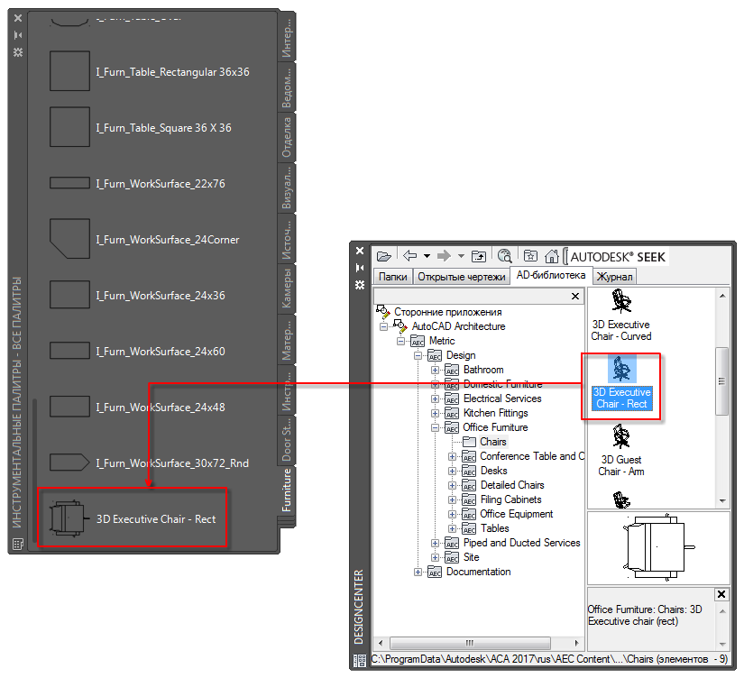Select the 3D Executive Chair - Rect item

click(x=621, y=383)
